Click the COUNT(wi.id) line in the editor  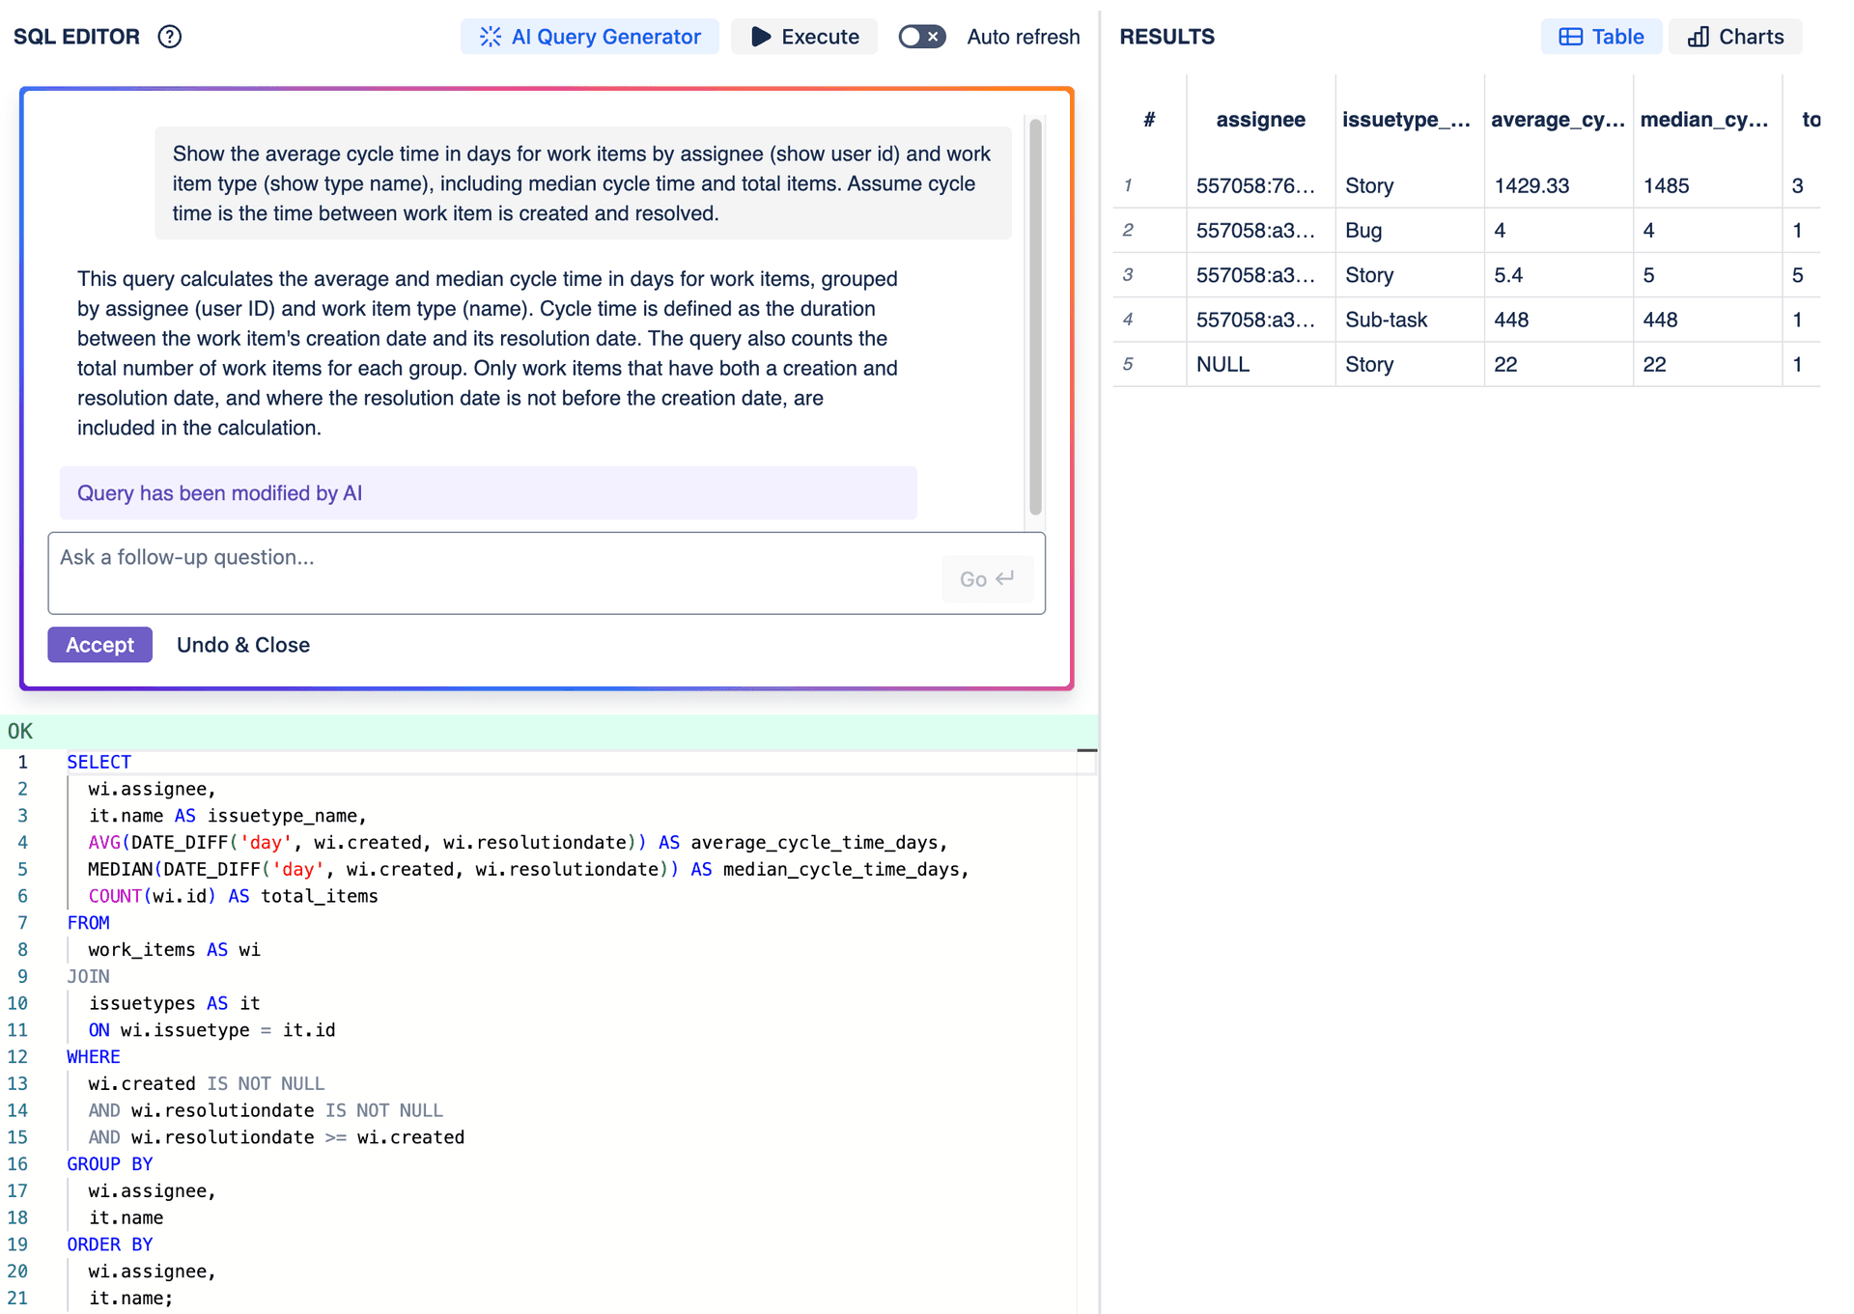point(233,896)
